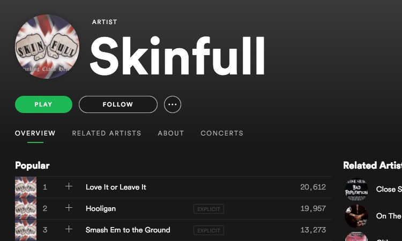This screenshot has width=402, height=241.
Task: Open the Bad Reputation related artist avatar
Action: 356,189
